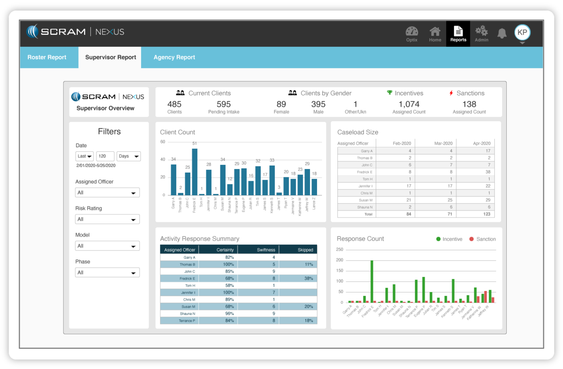Click the Incentives trophy icon
The width and height of the screenshot is (563, 369).
pyautogui.click(x=389, y=93)
